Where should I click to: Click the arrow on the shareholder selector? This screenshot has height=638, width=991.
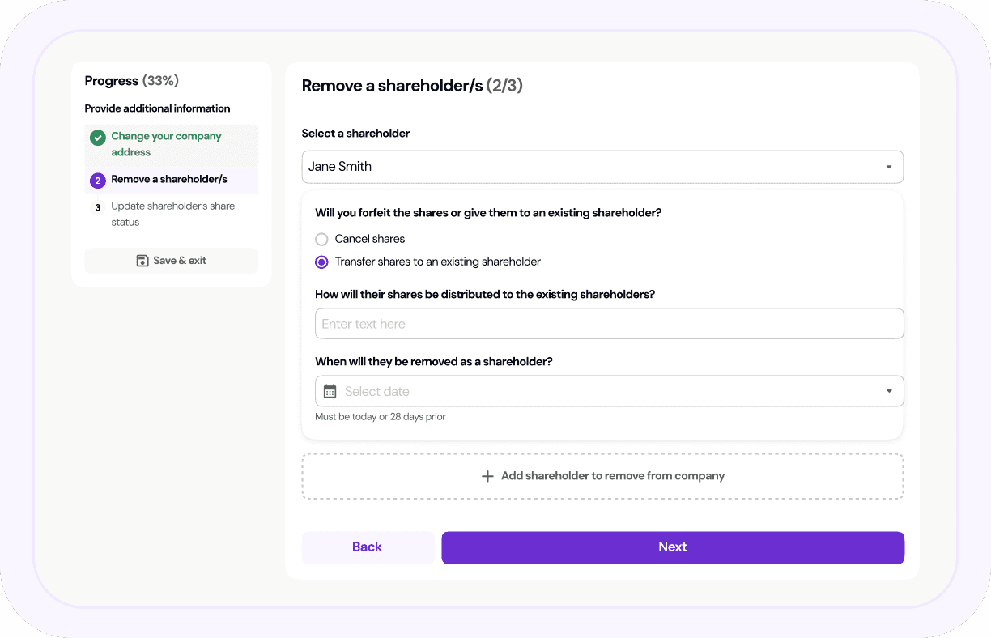pyautogui.click(x=888, y=167)
